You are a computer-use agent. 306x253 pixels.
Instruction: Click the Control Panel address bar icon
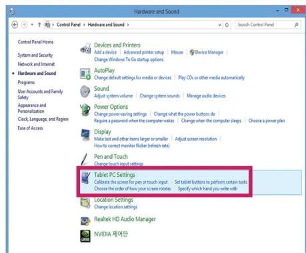pyautogui.click(x=47, y=25)
